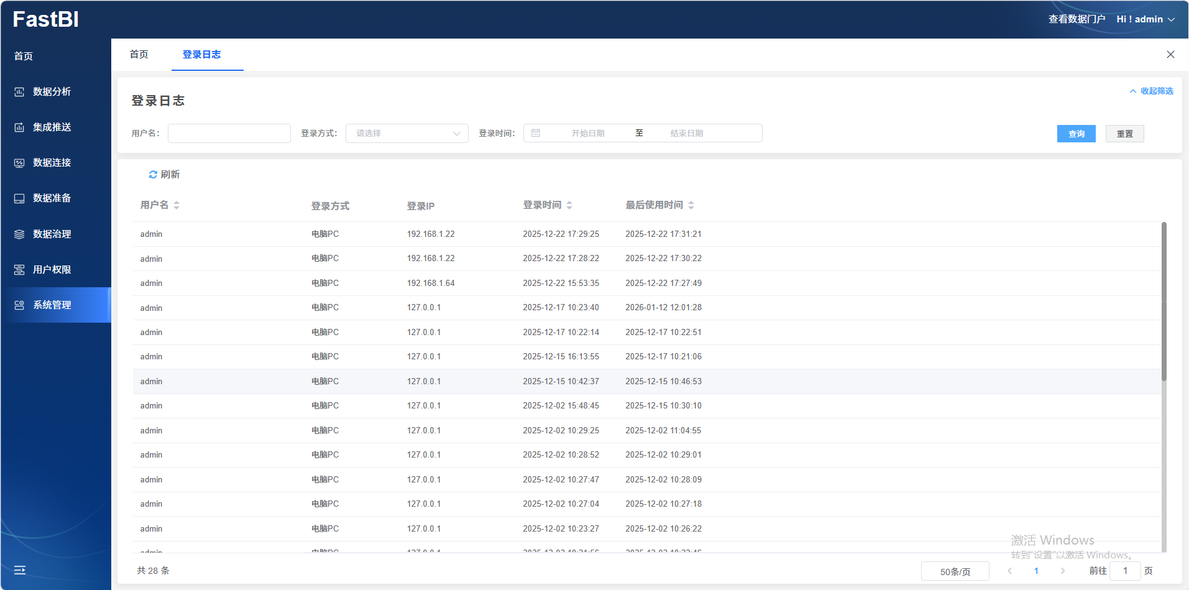This screenshot has height=590, width=1189.
Task: Open 集成推送 from the sidebar icon
Action: pyautogui.click(x=19, y=127)
